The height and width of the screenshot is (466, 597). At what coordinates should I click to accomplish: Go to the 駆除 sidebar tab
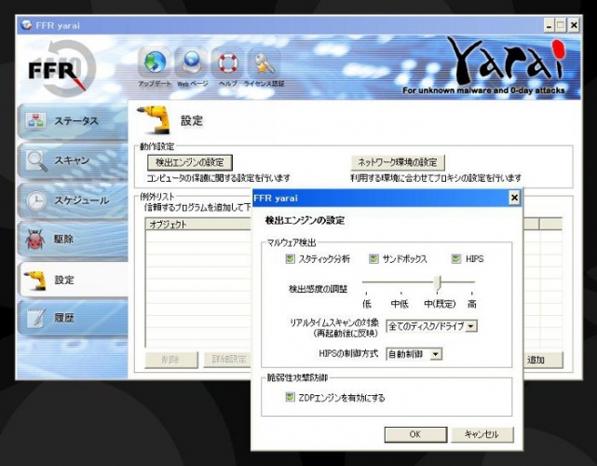pyautogui.click(x=73, y=240)
